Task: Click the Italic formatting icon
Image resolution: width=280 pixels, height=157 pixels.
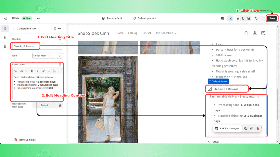Action: point(38,71)
